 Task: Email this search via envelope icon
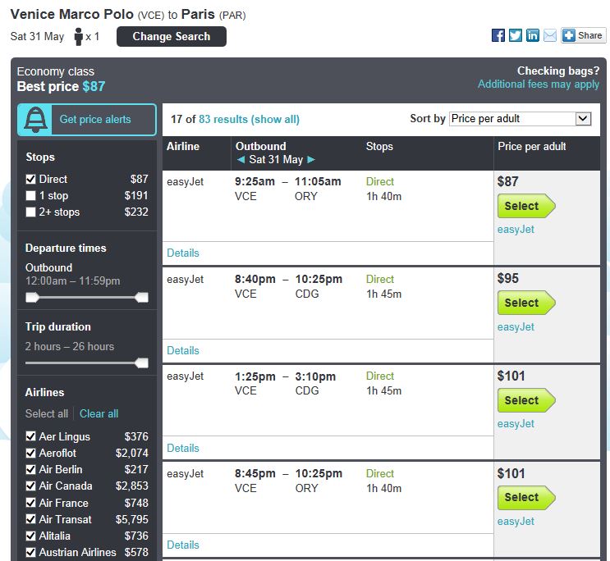550,35
